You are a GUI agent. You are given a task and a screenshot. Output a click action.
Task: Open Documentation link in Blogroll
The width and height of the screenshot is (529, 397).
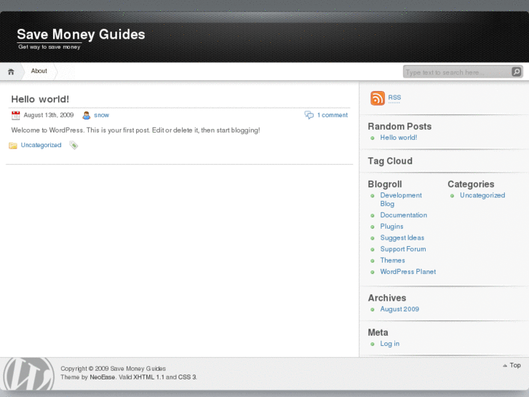point(404,215)
